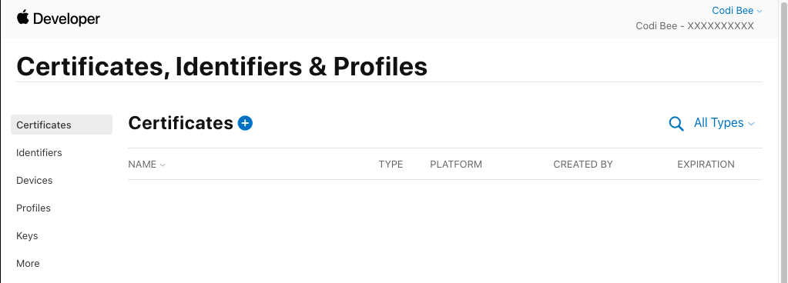This screenshot has width=788, height=283.
Task: Open the Codi Bee account menu
Action: [736, 11]
